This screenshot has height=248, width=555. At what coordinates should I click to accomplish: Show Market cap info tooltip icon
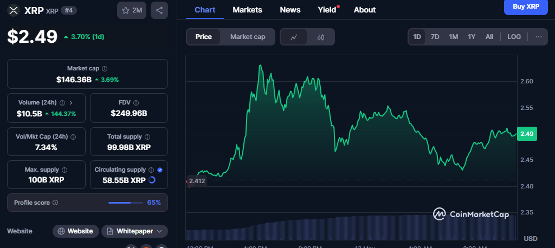[105, 69]
